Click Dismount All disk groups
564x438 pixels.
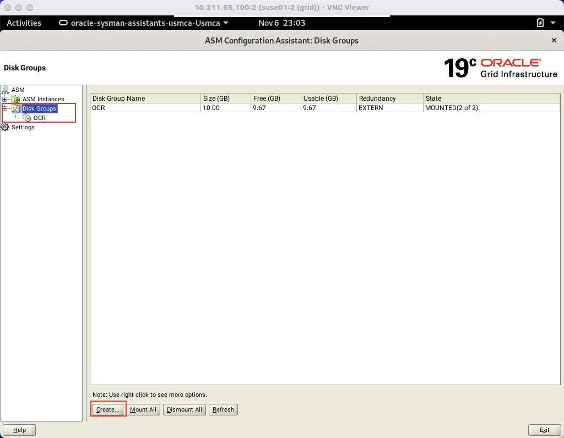[184, 409]
